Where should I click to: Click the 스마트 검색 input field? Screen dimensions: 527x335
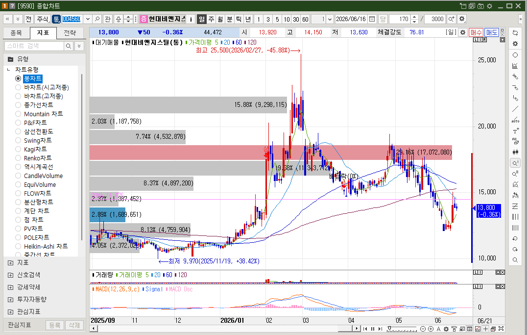pos(34,46)
